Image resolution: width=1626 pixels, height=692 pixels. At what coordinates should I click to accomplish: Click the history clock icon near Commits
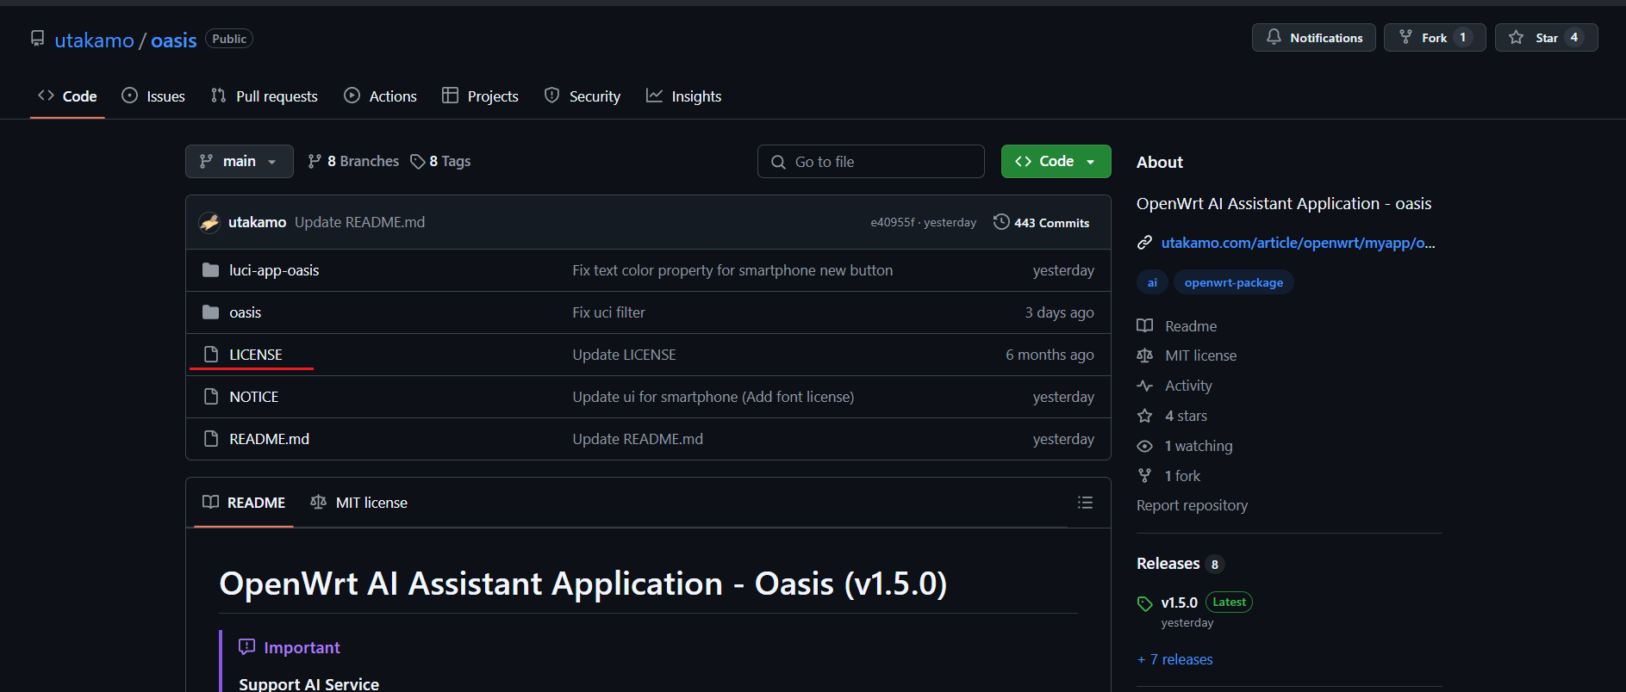click(x=1001, y=222)
